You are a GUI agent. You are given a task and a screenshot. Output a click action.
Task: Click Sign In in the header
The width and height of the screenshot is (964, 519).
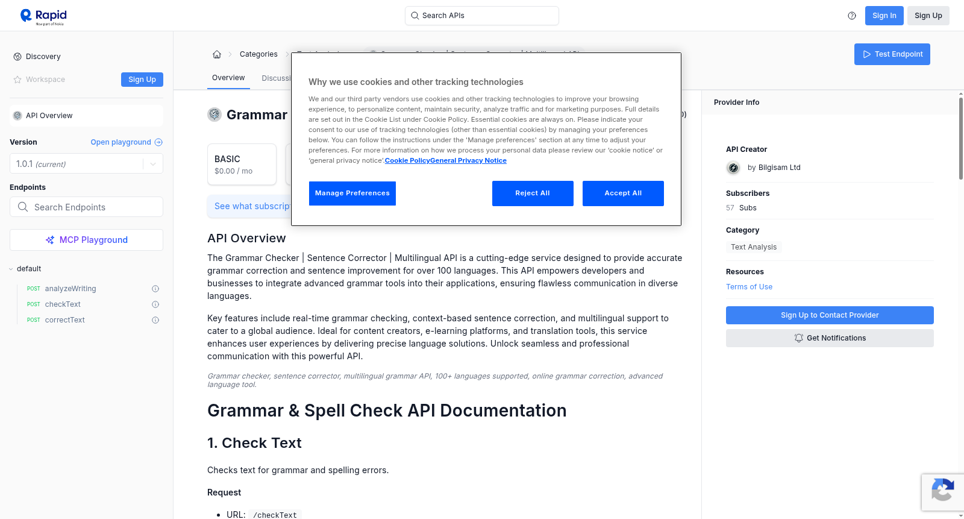click(x=884, y=16)
